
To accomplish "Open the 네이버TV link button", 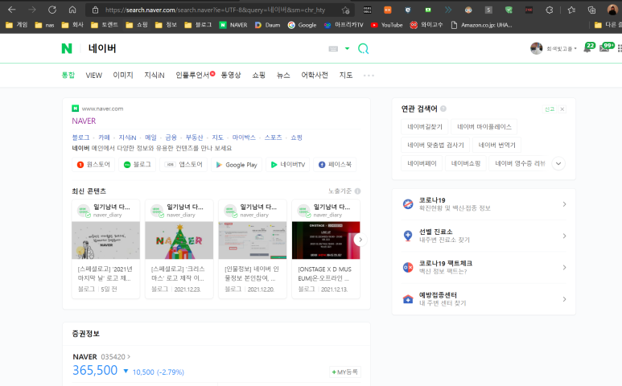I will [287, 165].
